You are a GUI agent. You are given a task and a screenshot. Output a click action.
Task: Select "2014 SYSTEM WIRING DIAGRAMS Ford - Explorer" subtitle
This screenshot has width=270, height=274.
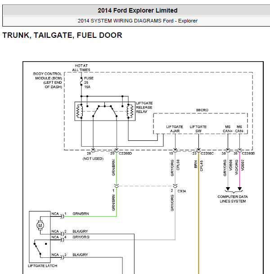click(x=138, y=21)
